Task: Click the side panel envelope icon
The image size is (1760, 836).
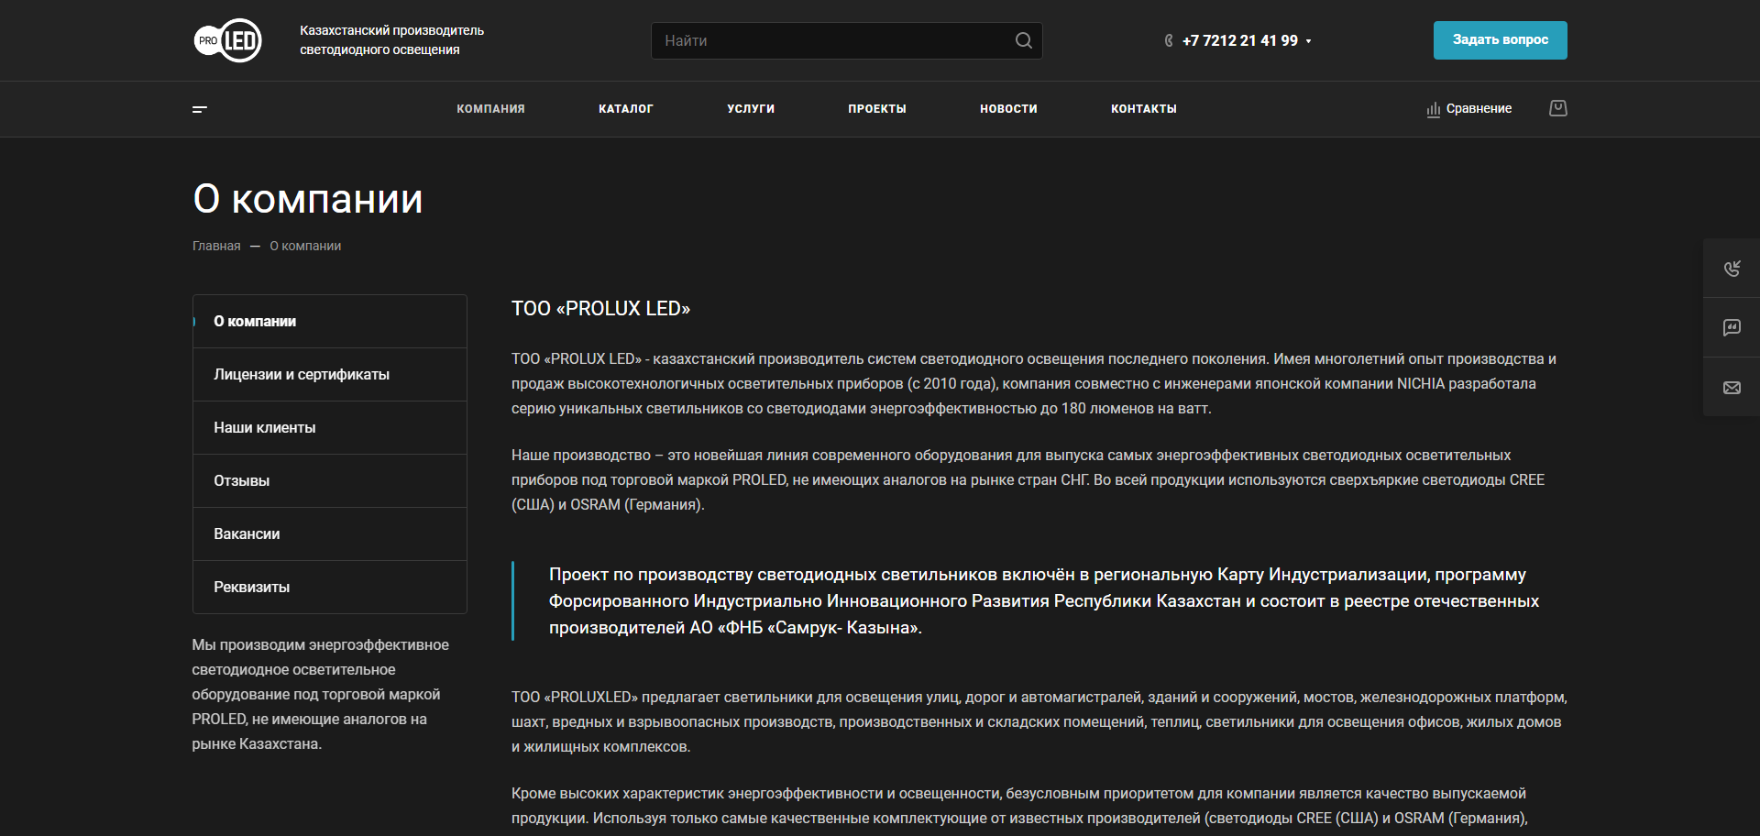Action: 1732,388
